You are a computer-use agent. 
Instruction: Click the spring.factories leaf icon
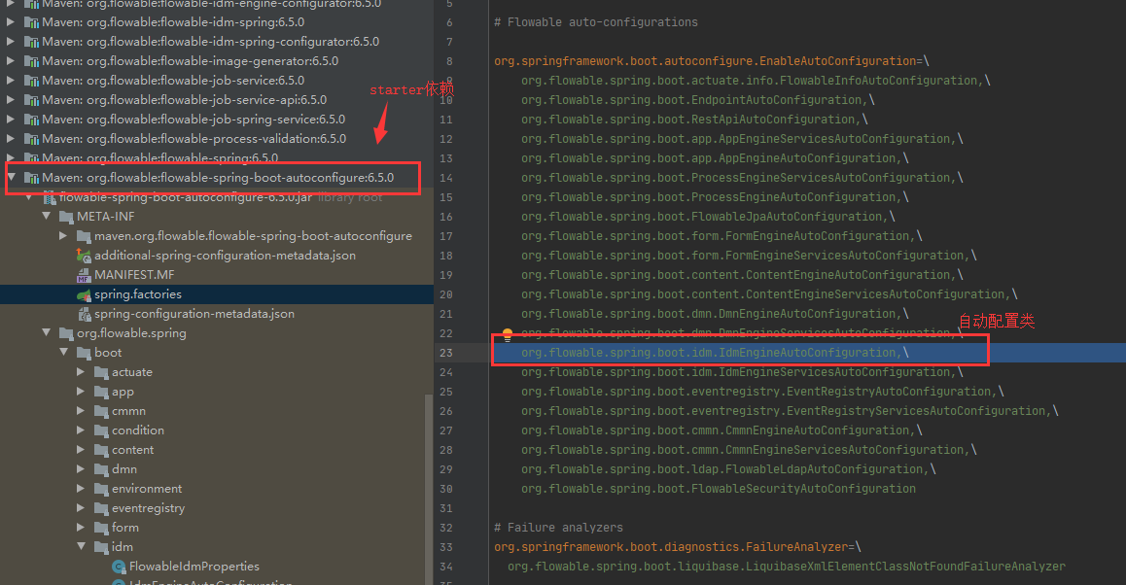click(84, 294)
